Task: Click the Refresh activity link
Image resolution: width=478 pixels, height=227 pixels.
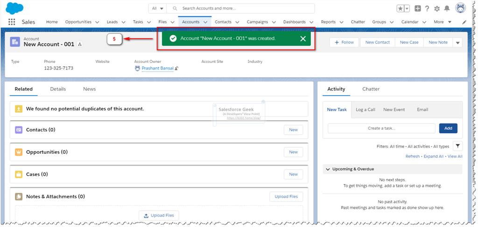Action: pyautogui.click(x=413, y=157)
